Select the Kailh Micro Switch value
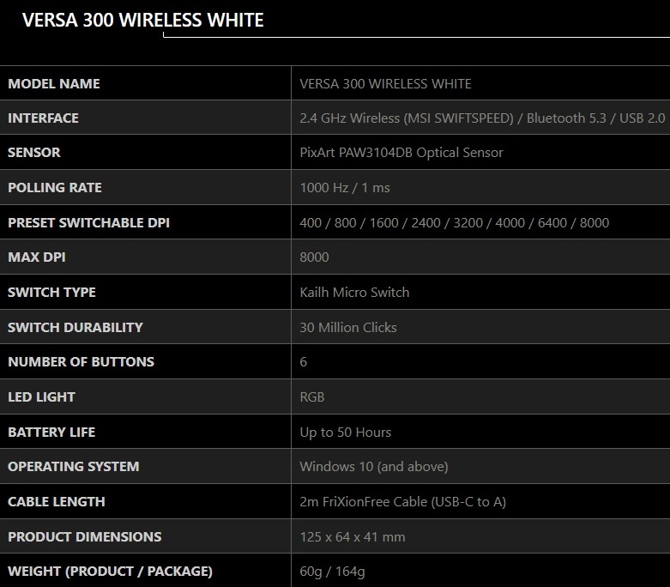670x587 pixels. tap(354, 292)
